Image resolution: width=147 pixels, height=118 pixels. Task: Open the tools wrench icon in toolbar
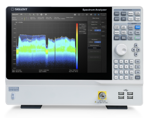(87, 15)
